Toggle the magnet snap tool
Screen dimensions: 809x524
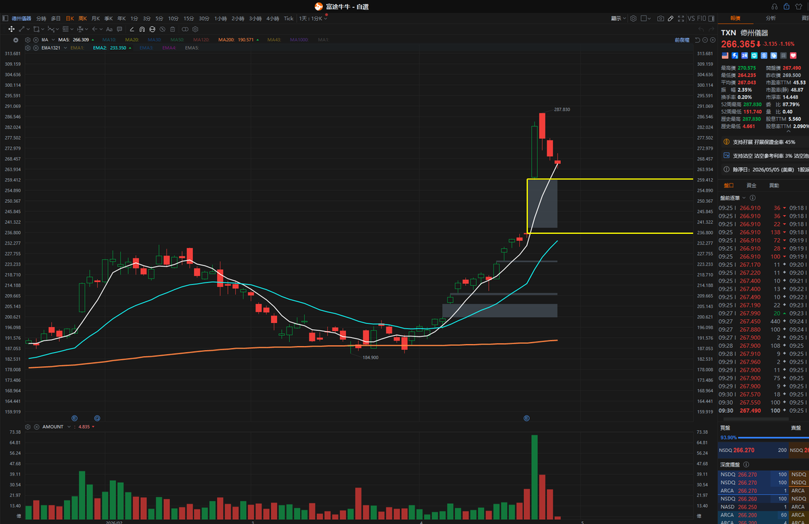pyautogui.click(x=142, y=29)
